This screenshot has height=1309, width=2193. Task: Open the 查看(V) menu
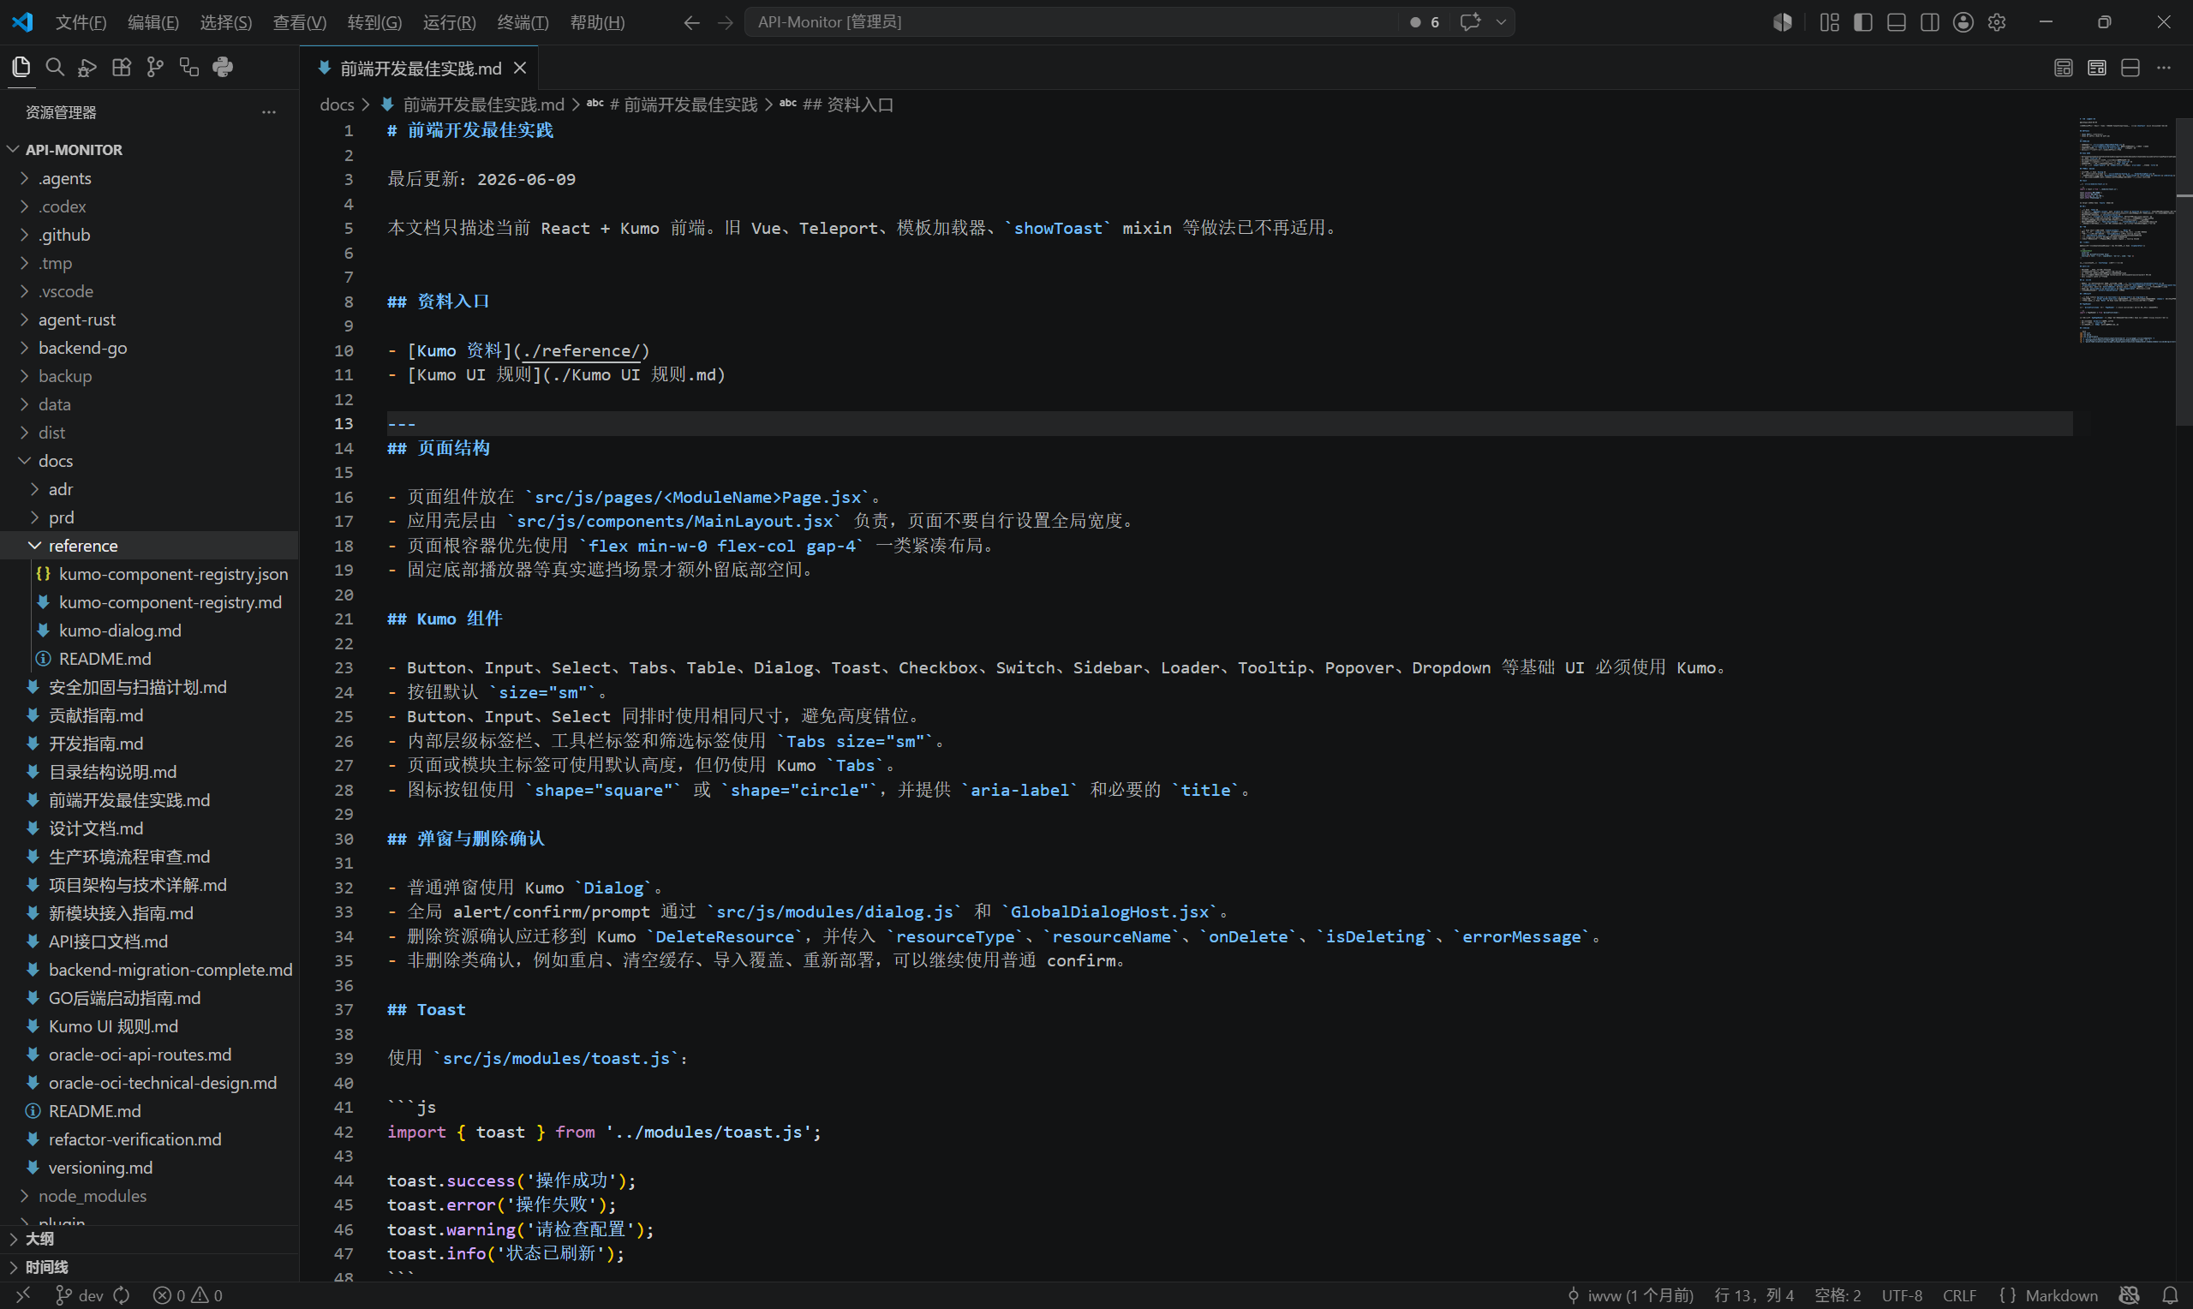tap(299, 22)
